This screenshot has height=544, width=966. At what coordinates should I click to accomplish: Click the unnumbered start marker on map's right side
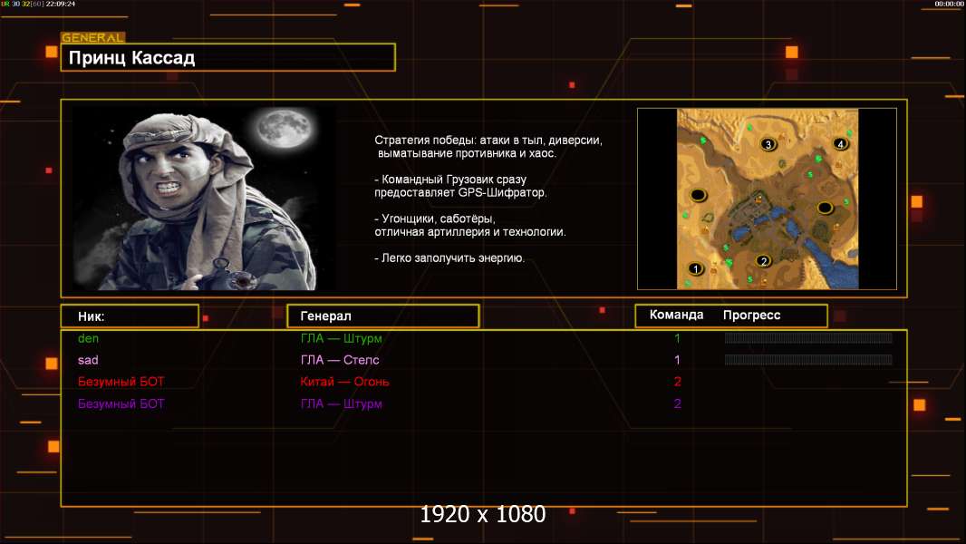point(825,208)
